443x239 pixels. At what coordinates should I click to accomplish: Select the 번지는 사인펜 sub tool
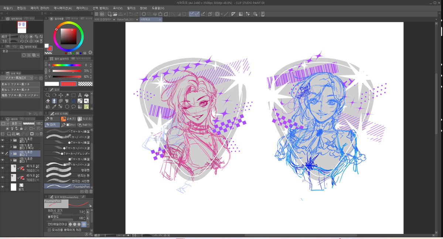coord(67,181)
